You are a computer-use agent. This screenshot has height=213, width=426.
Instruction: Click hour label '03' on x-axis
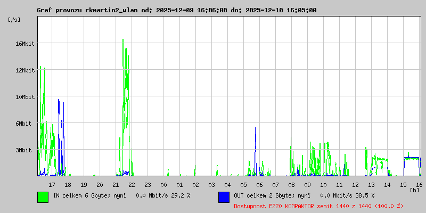point(211,185)
